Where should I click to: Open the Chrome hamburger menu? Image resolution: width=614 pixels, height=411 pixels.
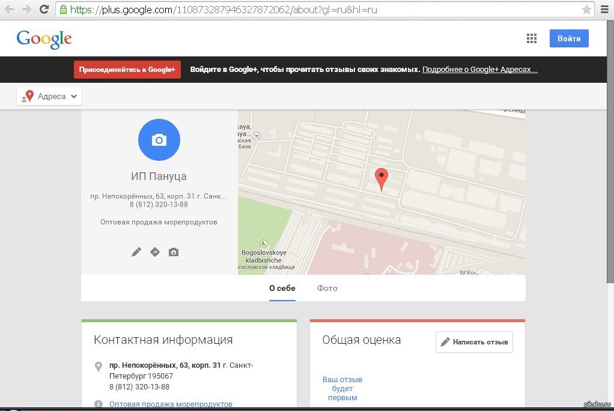tap(604, 10)
